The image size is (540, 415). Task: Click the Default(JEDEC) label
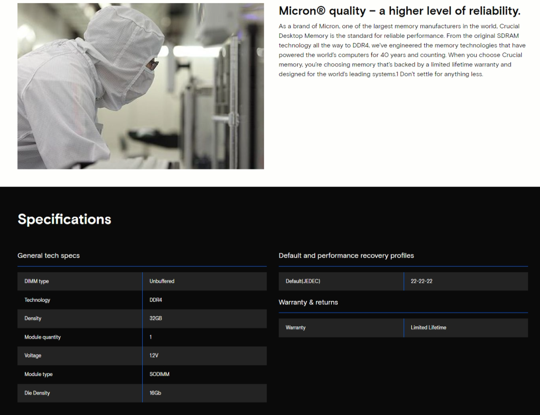pos(303,281)
